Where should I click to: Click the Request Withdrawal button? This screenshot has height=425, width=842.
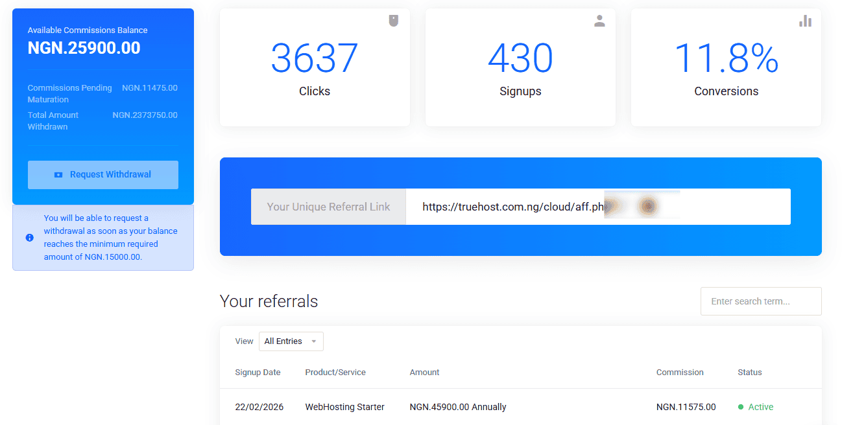(102, 175)
